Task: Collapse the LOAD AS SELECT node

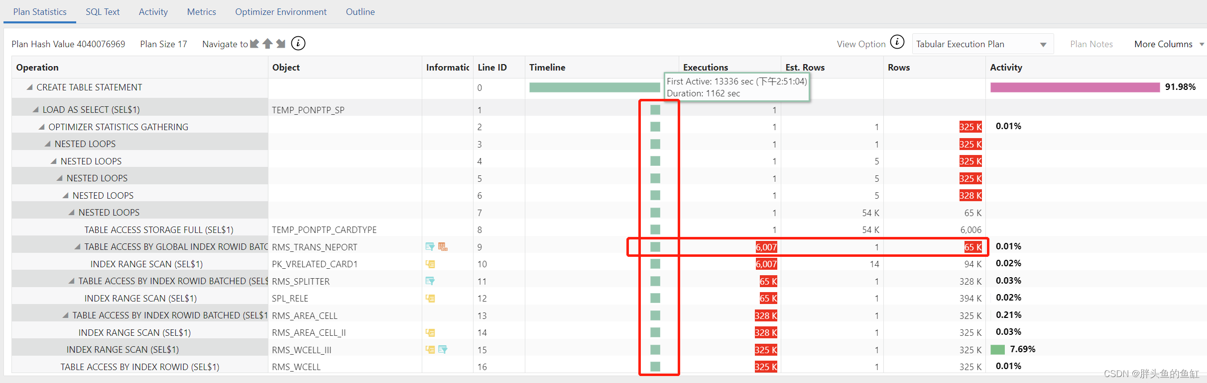Action: (36, 110)
